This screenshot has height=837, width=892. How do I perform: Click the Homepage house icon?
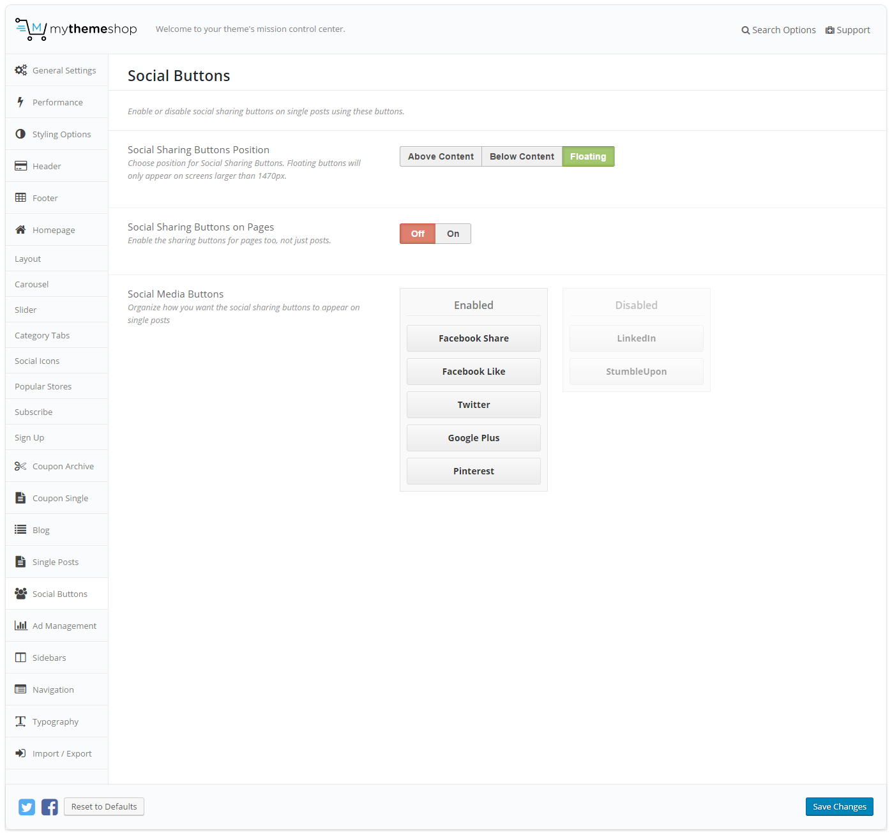20,230
